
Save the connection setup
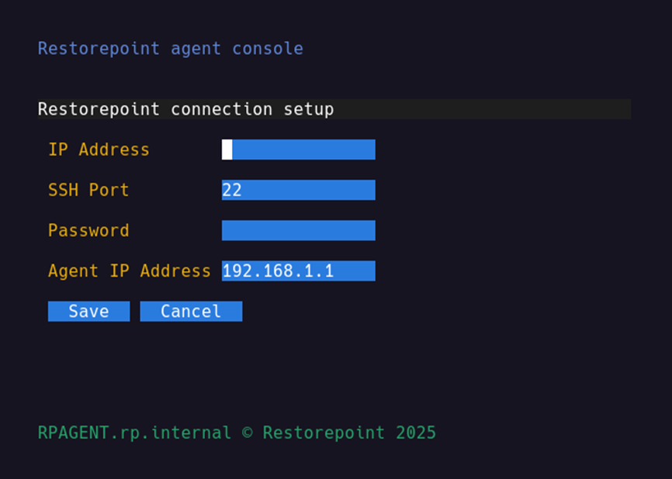pos(88,311)
